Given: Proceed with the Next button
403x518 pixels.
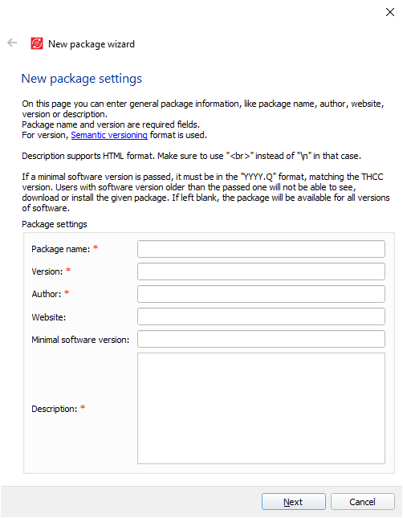Looking at the screenshot, I should pyautogui.click(x=293, y=501).
